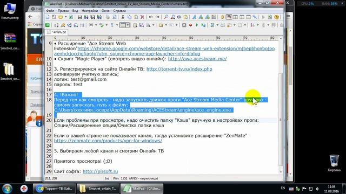Click the green macro play icon
The height and width of the screenshot is (194, 346).
(197, 25)
